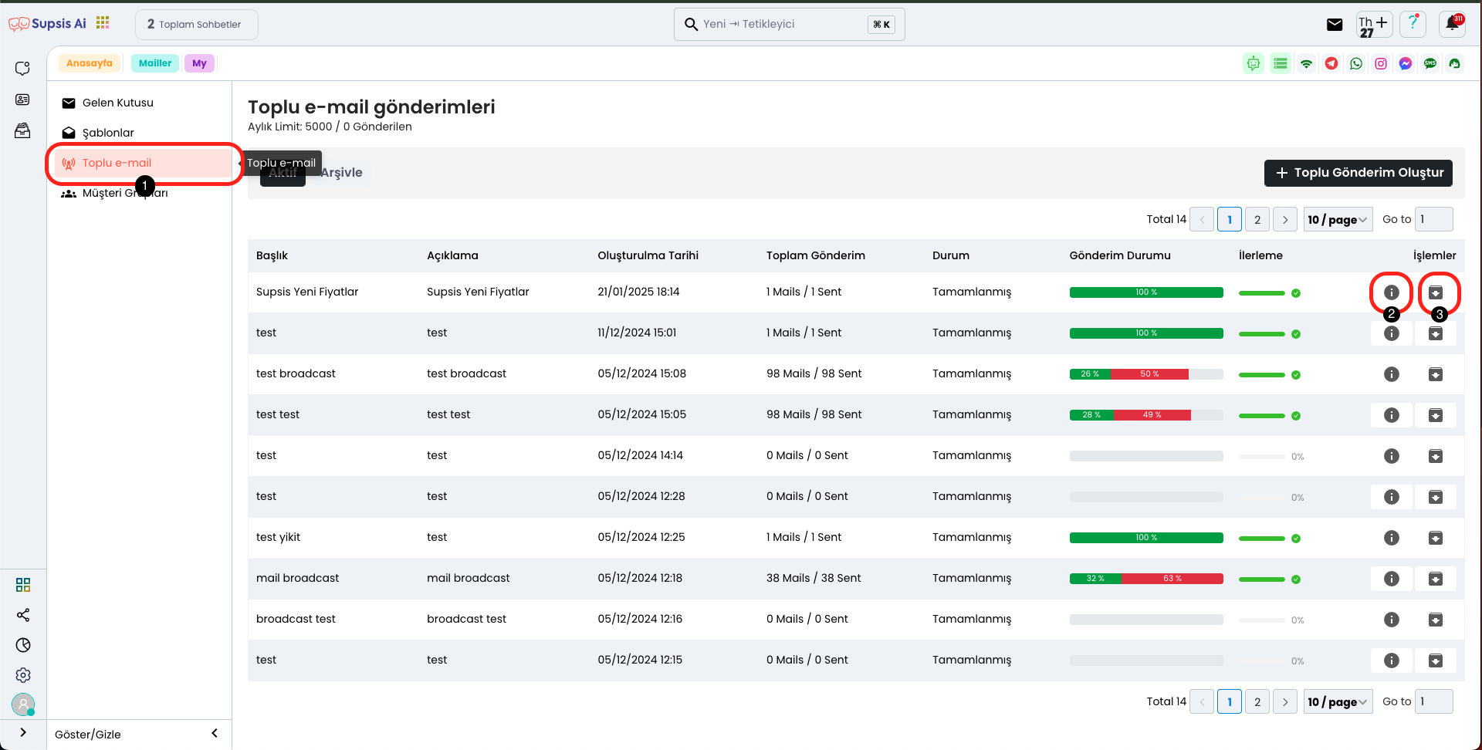Open the Instagram channel icon
Screen dimensions: 1482x750
pos(1381,63)
